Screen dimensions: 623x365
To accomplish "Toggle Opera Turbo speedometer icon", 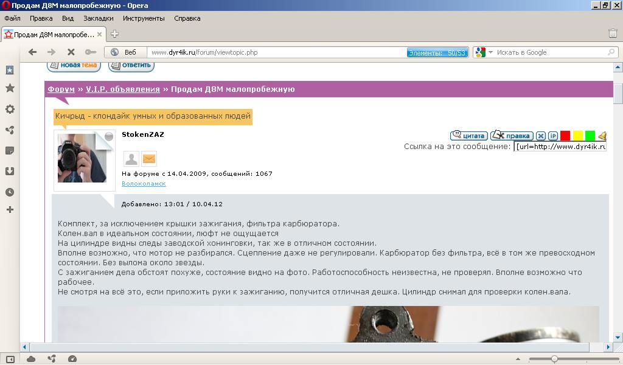I will 72,359.
